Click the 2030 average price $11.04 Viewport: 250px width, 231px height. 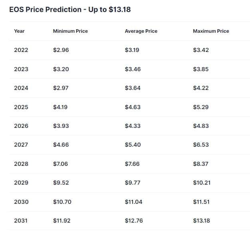pyautogui.click(x=133, y=202)
